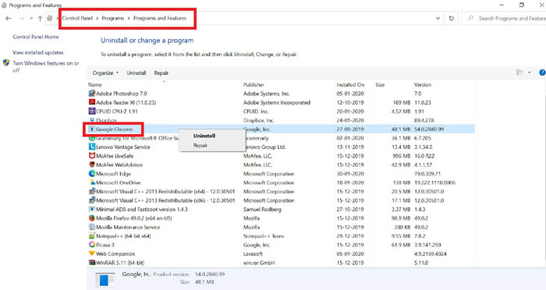Select the Google Chrome row

click(281, 129)
